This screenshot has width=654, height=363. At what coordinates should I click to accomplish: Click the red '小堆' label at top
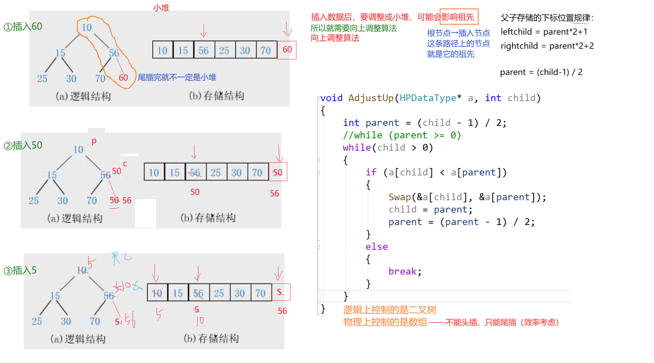[161, 8]
